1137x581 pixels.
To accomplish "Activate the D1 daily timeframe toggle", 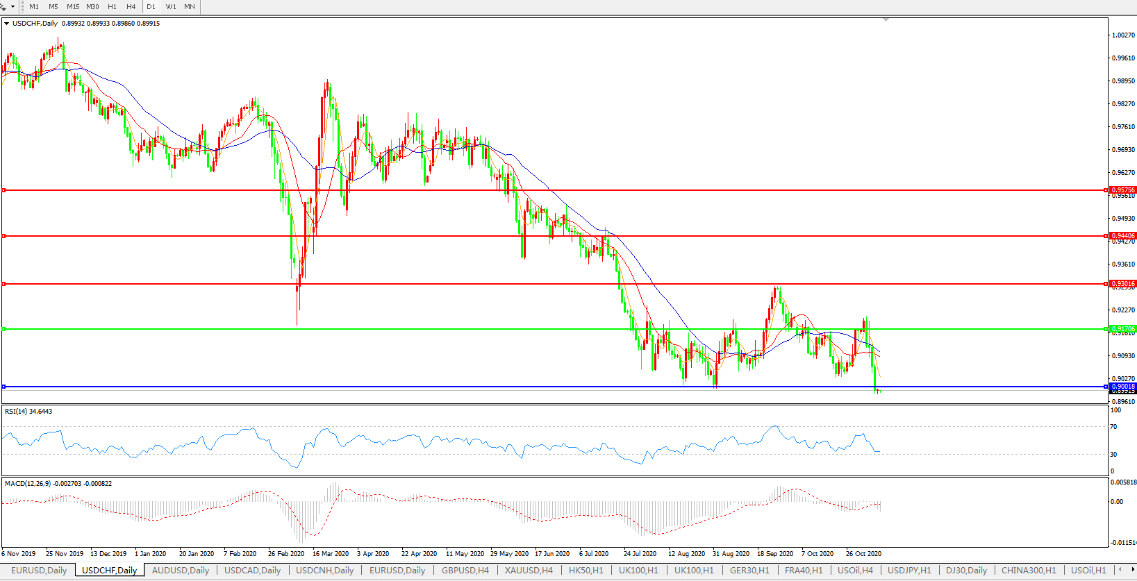I will coord(151,7).
